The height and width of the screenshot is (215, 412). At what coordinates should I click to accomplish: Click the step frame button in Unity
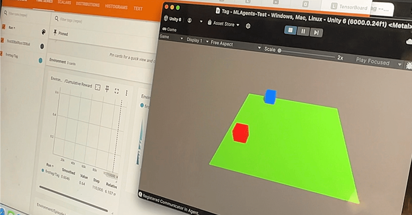(x=316, y=31)
